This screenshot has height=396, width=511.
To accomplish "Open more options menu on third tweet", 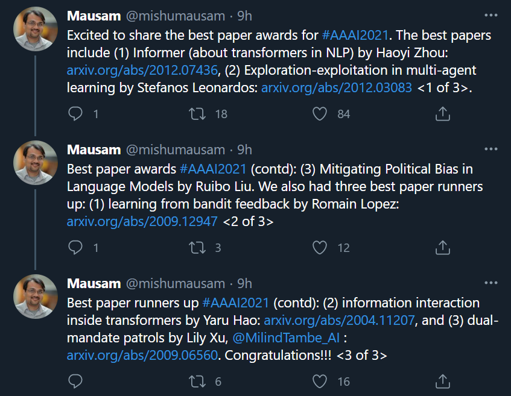I will tap(490, 283).
